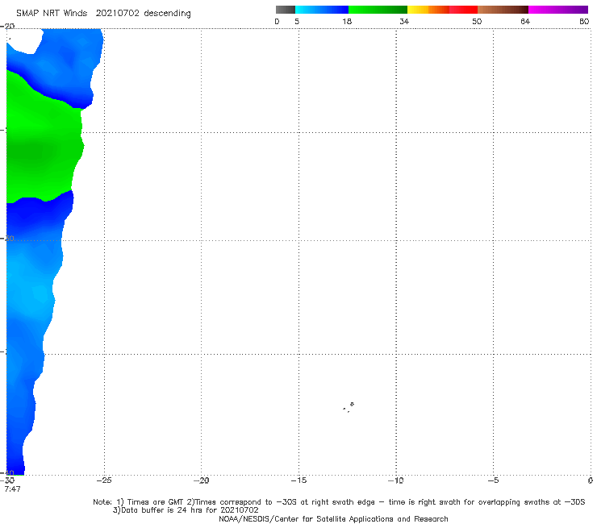
Task: Click the white gap at the swath's top-left
Action: pos(23,41)
